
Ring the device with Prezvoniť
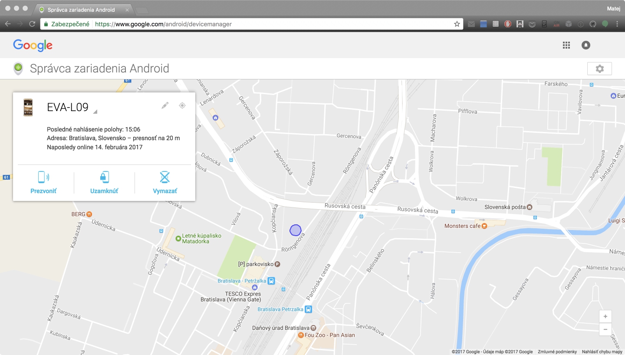pyautogui.click(x=43, y=182)
